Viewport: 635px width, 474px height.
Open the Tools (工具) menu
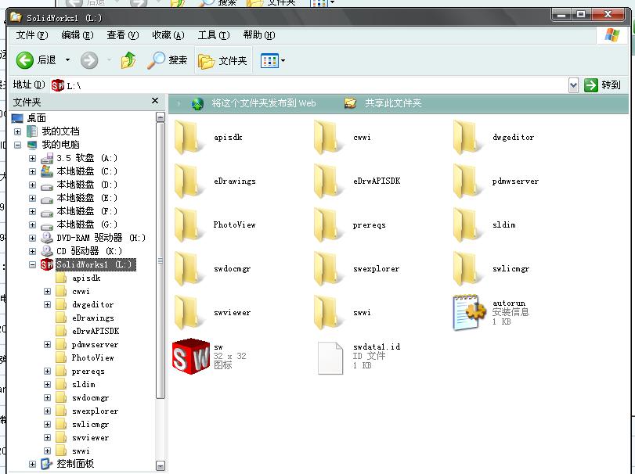[214, 35]
